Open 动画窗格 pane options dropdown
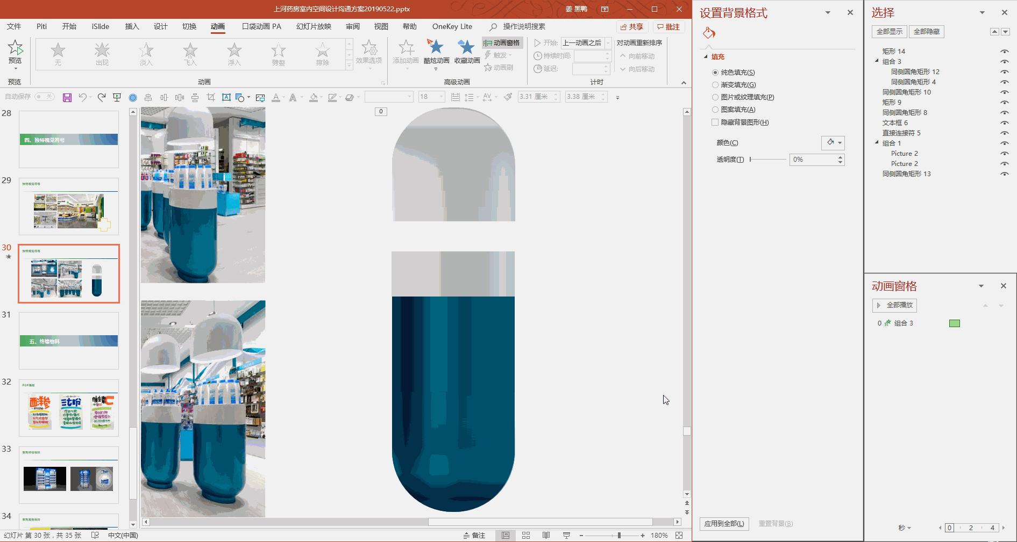The image size is (1017, 542). 981,286
